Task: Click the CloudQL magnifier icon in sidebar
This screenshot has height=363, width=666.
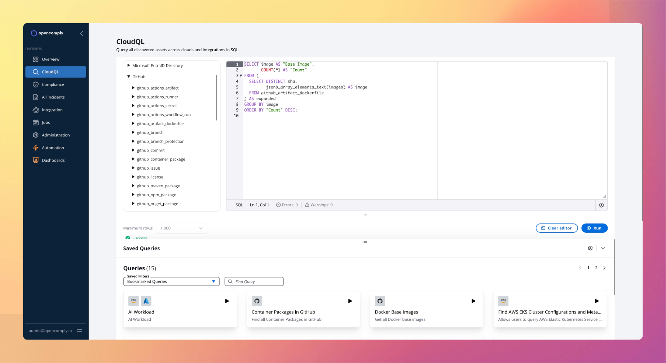Action: point(35,72)
